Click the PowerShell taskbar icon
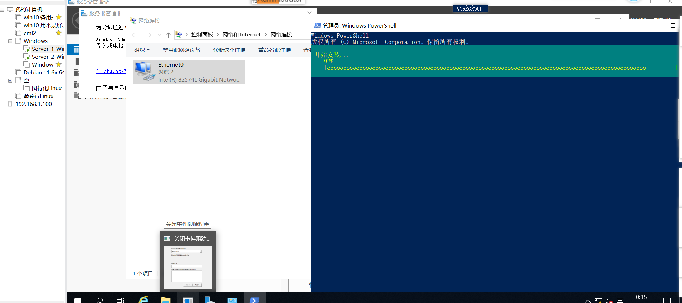The height and width of the screenshot is (303, 682). 254,300
